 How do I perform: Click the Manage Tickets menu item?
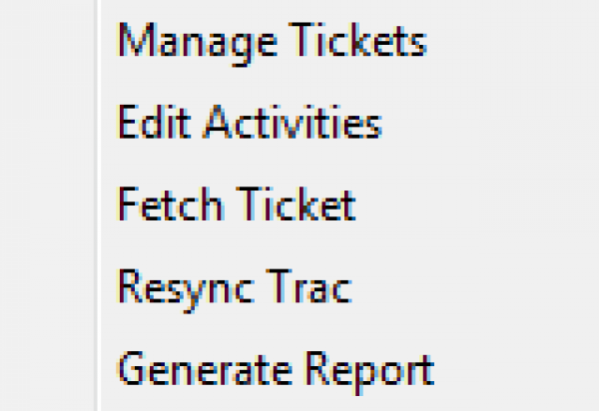(x=272, y=43)
